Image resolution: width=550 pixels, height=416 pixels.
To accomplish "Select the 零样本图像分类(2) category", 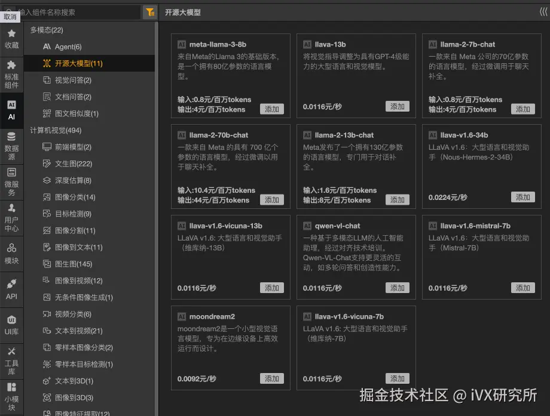I will click(90, 348).
